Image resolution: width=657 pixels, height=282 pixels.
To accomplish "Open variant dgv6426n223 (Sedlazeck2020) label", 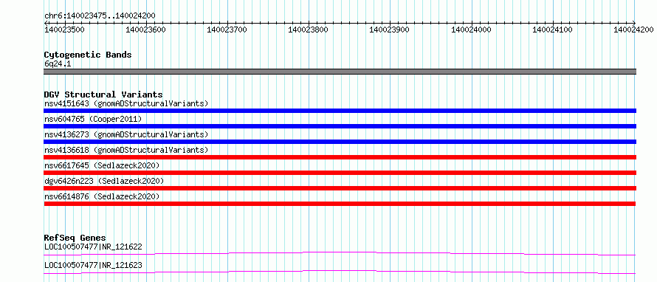I will click(x=104, y=181).
